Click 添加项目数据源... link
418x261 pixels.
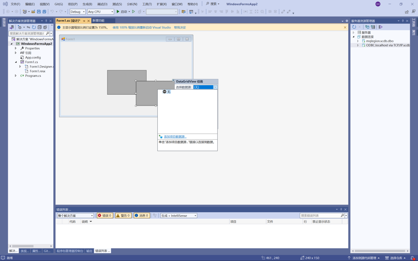point(175,137)
